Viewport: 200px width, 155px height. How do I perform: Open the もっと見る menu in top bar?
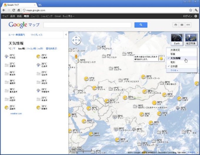(68, 16)
